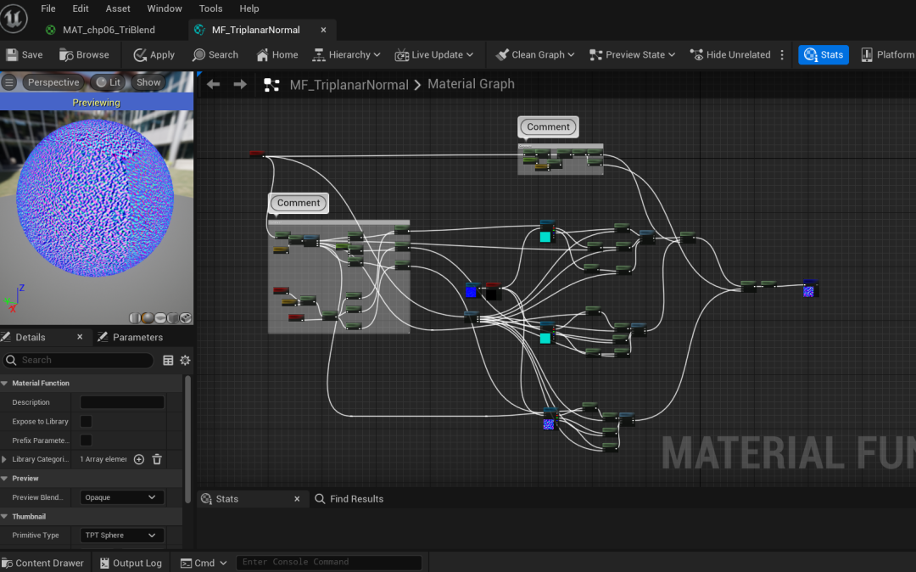916x572 pixels.
Task: Open the Cmd console type dropdown
Action: pyautogui.click(x=204, y=563)
